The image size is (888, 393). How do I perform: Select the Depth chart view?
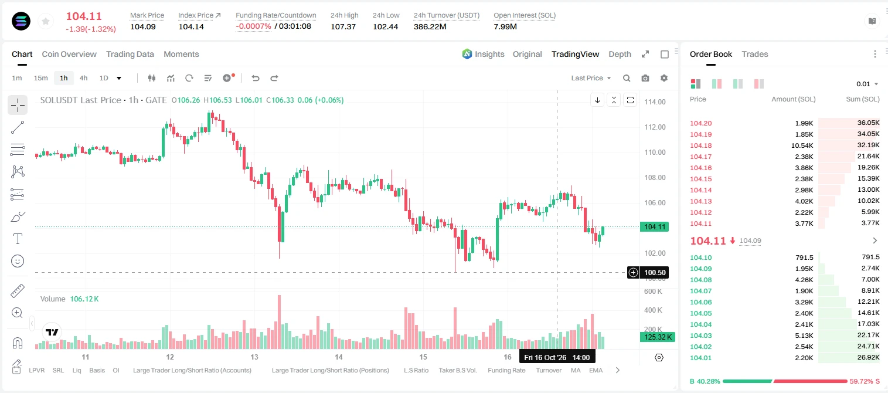[620, 54]
